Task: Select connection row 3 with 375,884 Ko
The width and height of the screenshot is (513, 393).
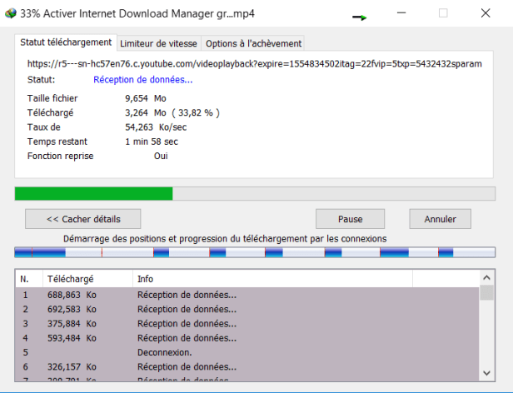Action: coord(247,324)
